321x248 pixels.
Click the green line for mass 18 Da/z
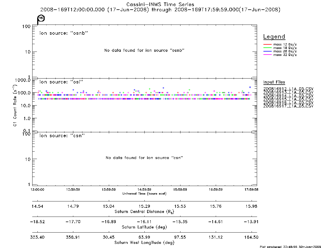coord(267,48)
